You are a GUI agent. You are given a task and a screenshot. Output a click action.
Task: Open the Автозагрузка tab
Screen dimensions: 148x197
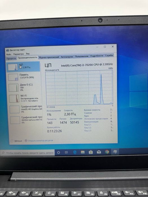click(x=67, y=57)
